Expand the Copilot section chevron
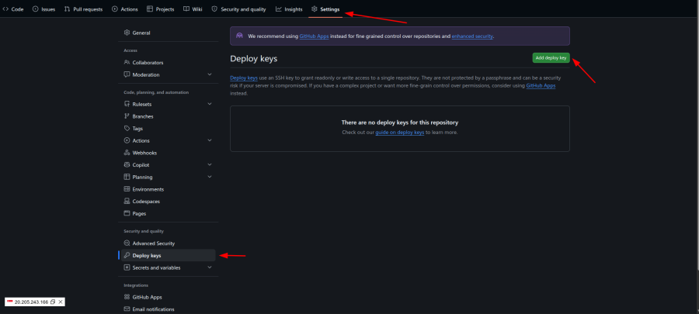Image resolution: width=699 pixels, height=314 pixels. (210, 165)
